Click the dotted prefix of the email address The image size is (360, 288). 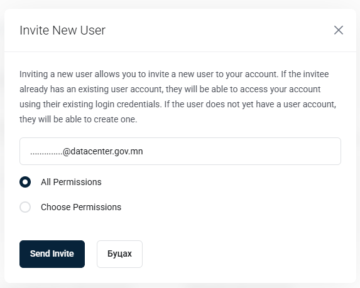point(46,153)
